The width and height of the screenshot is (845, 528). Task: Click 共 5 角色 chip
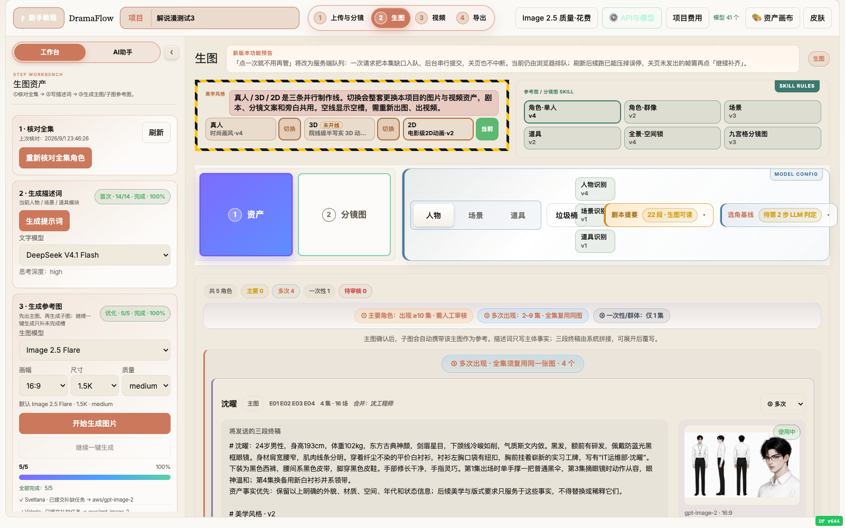pyautogui.click(x=220, y=291)
